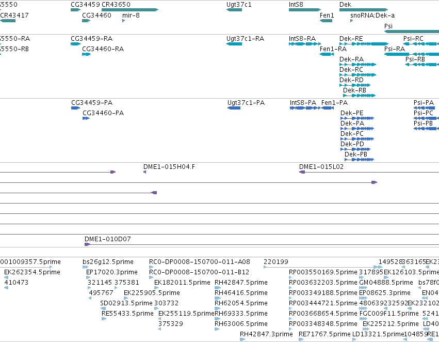Select the bs26g12.5prime EST glyph

point(86,267)
